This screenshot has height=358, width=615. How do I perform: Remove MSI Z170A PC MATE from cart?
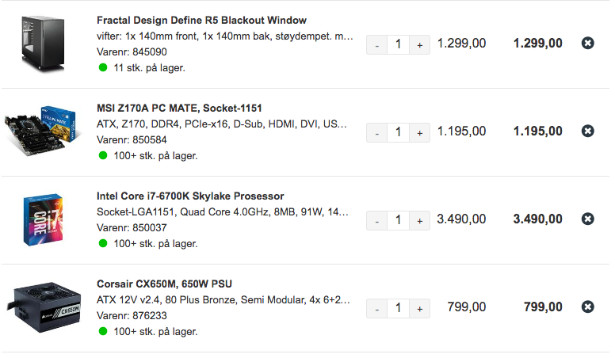[x=587, y=131]
